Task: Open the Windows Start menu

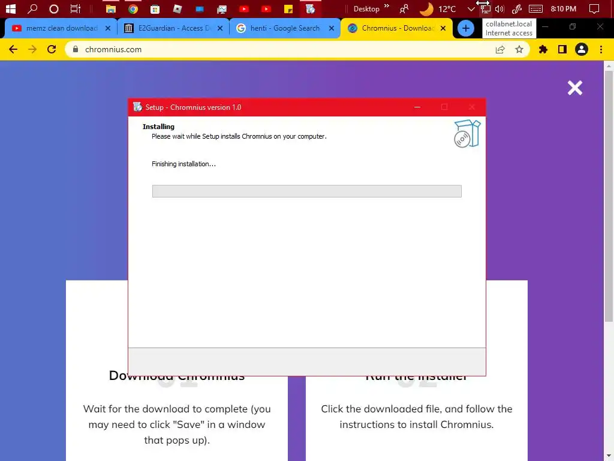Action: coord(11,8)
